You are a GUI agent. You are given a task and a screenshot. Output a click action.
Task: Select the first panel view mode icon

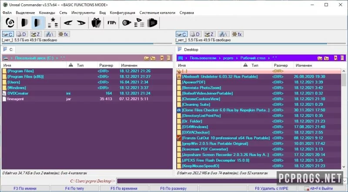24,23
